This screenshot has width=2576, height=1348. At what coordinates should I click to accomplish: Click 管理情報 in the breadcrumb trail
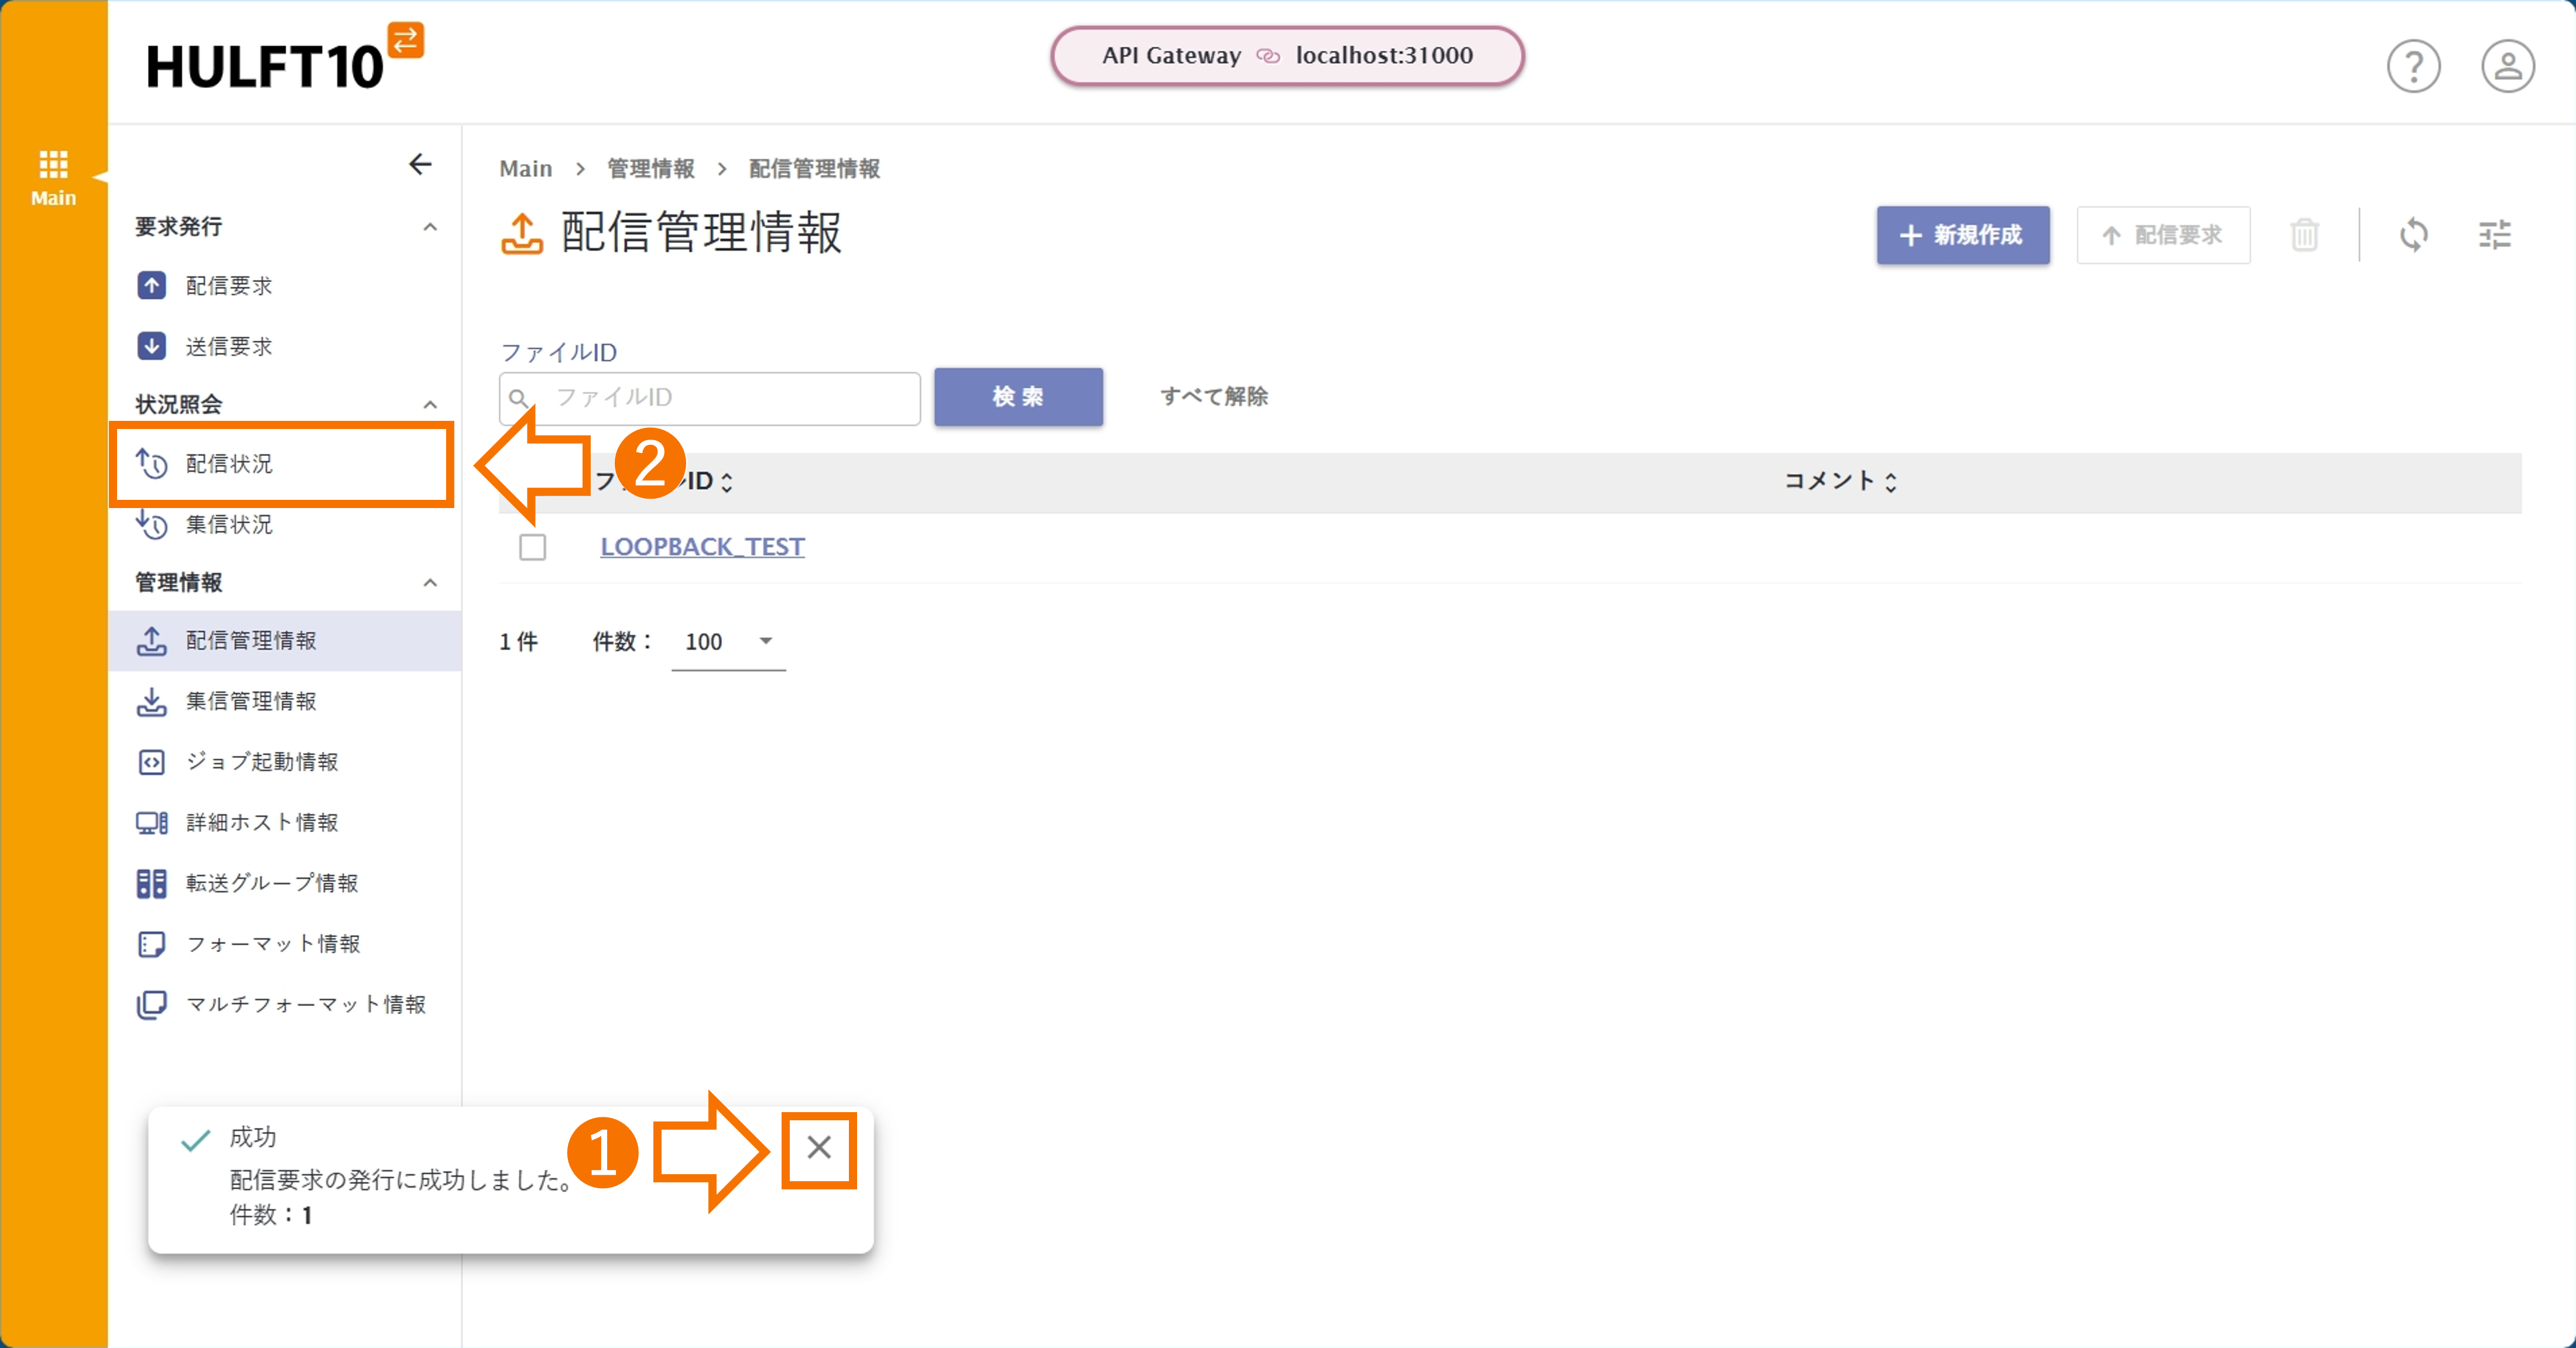651,168
